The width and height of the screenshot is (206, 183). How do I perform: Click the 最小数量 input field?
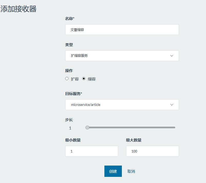pos(92,151)
